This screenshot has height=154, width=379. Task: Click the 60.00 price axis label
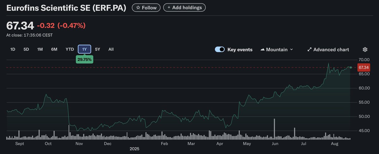tap(364, 88)
